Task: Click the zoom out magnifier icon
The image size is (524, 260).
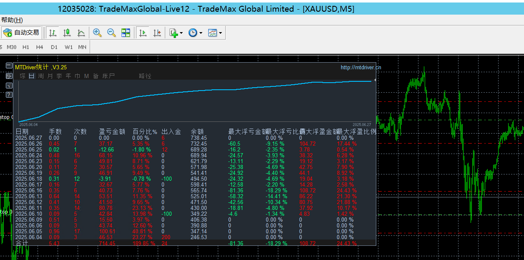Action: tap(111, 33)
